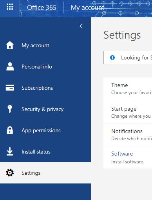Click the blue info icon in the banner

point(112,57)
